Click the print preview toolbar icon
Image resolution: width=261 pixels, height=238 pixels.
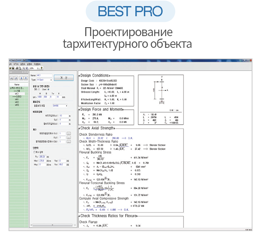coord(20,68)
